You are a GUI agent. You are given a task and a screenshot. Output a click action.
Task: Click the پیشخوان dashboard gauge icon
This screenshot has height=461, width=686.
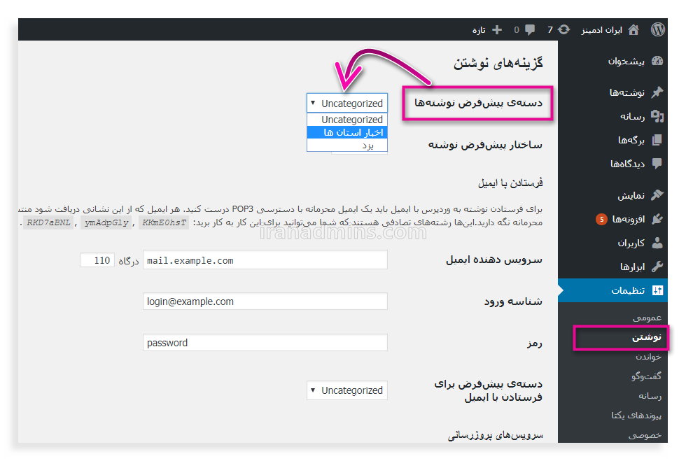(x=657, y=61)
